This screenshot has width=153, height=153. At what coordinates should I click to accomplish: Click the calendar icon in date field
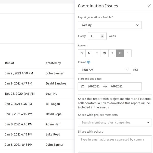tap(83, 86)
